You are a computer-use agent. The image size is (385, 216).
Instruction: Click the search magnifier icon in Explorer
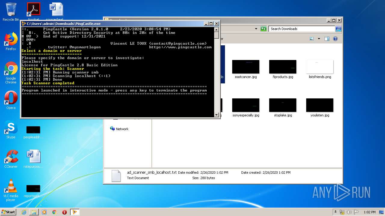pyautogui.click(x=338, y=29)
